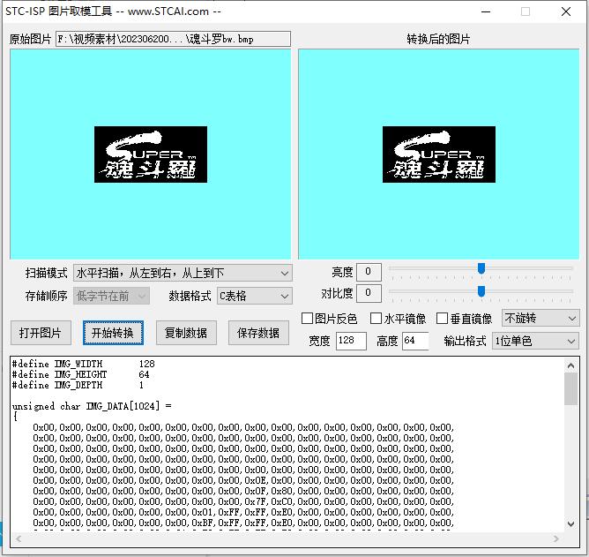The height and width of the screenshot is (557, 589).
Task: Click the '#define IMG_HEIGHT 64' line
Action: (80, 374)
